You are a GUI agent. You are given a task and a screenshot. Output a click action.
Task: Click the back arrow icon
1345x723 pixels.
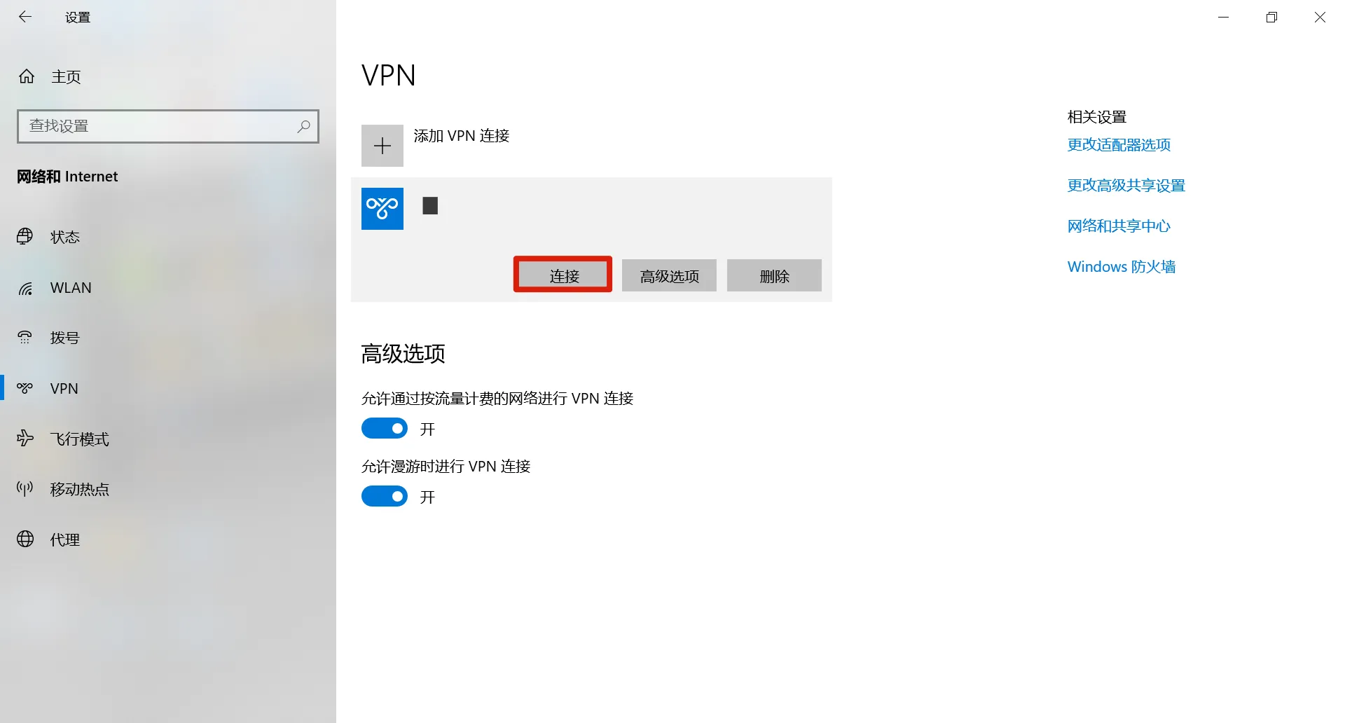(25, 17)
